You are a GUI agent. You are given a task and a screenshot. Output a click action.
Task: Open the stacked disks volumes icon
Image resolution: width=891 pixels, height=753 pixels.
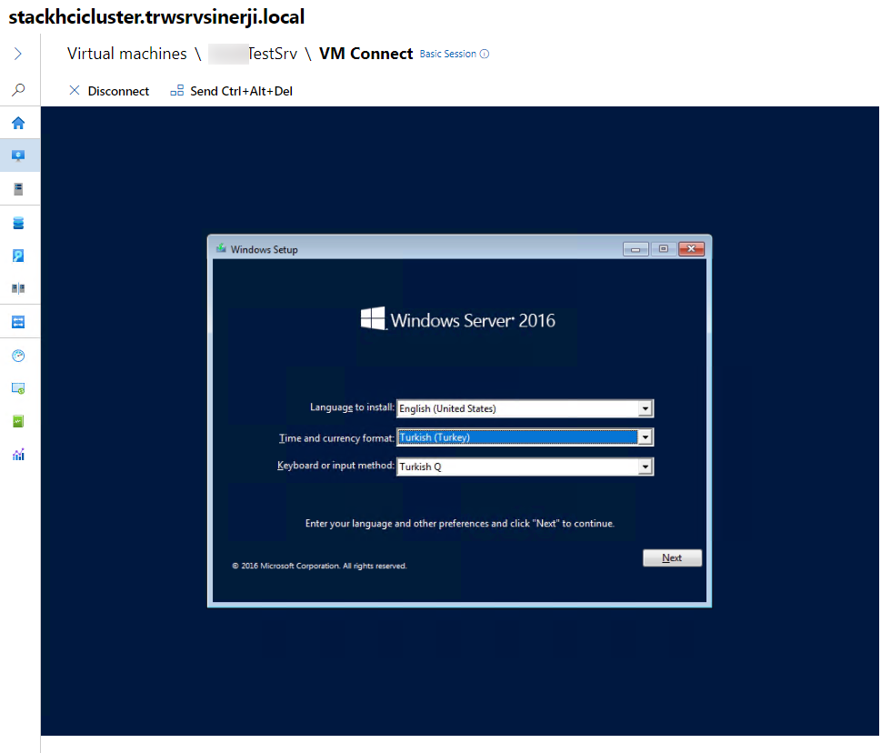coord(18,223)
